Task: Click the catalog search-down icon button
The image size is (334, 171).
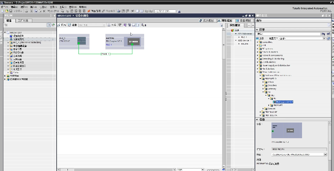Action: [324, 34]
